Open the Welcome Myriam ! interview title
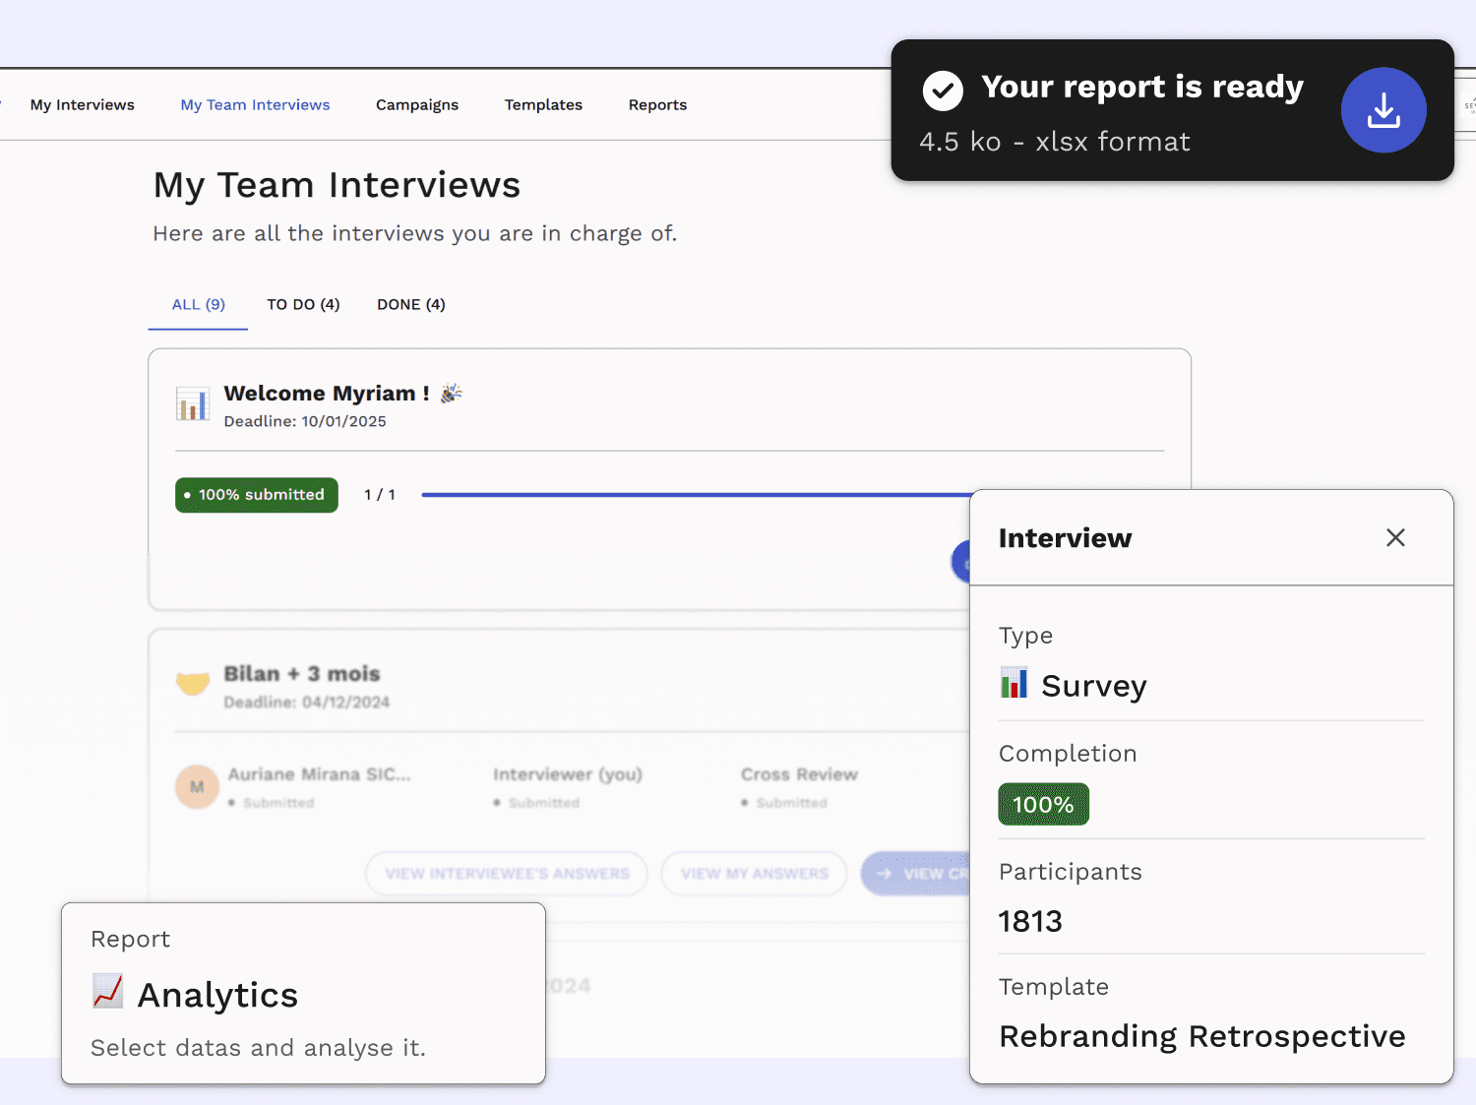 click(327, 393)
